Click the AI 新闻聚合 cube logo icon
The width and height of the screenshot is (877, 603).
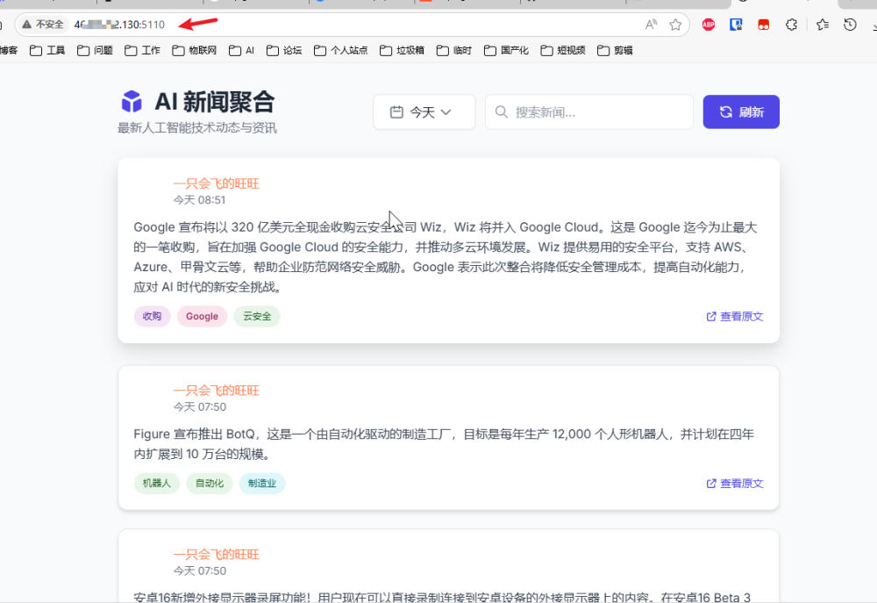click(132, 101)
